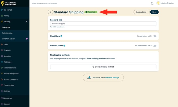
Task: Click the back arrow button
Action: (50, 12)
